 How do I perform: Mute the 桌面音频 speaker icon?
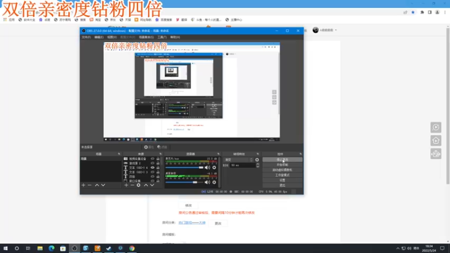(207, 182)
